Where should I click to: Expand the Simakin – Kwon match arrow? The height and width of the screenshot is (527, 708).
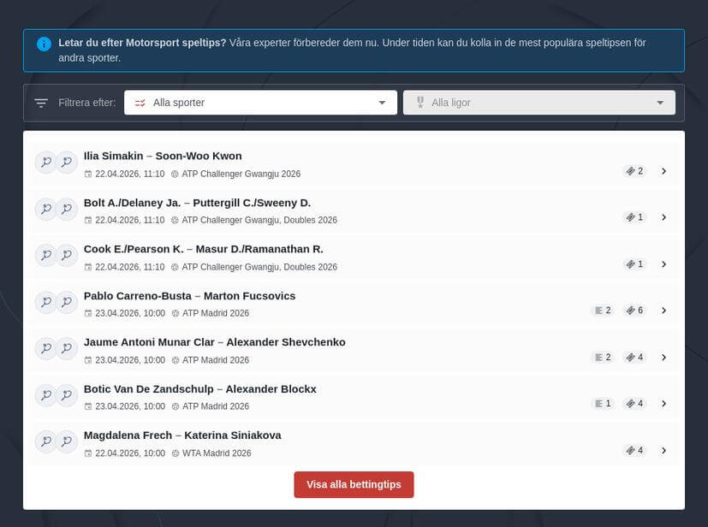click(663, 171)
